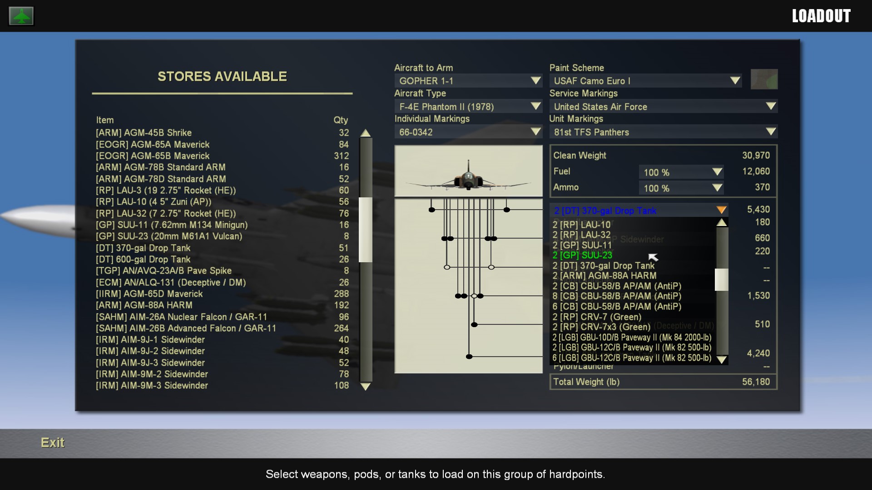
Task: Click the AGM-78D Standard ARM row
Action: click(x=222, y=179)
